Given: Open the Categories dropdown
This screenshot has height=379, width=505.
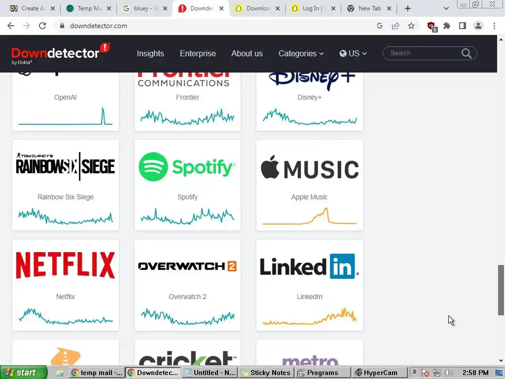Looking at the screenshot, I should point(301,53).
